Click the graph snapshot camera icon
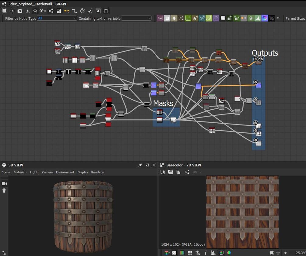This screenshot has width=306, height=256. click(20, 11)
